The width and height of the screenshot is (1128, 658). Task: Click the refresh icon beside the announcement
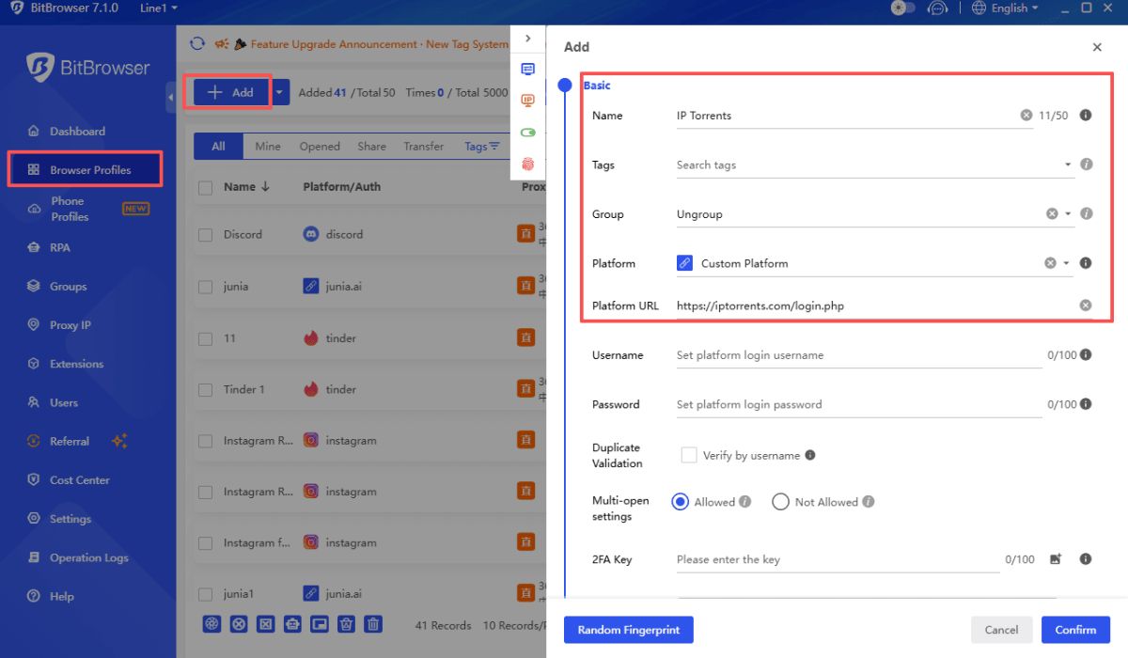(197, 44)
